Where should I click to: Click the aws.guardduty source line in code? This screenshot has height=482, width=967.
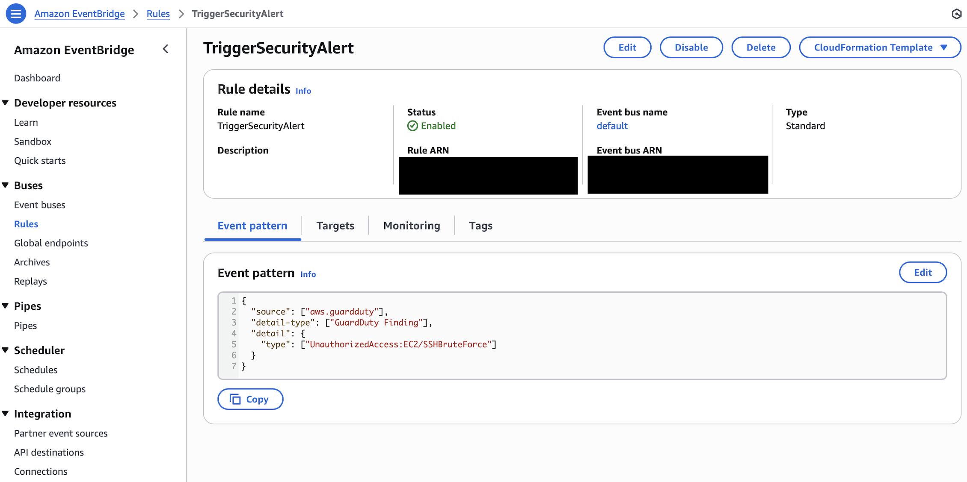click(320, 312)
